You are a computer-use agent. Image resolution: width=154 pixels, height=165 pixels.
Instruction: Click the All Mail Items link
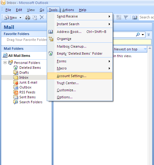(x=19, y=56)
